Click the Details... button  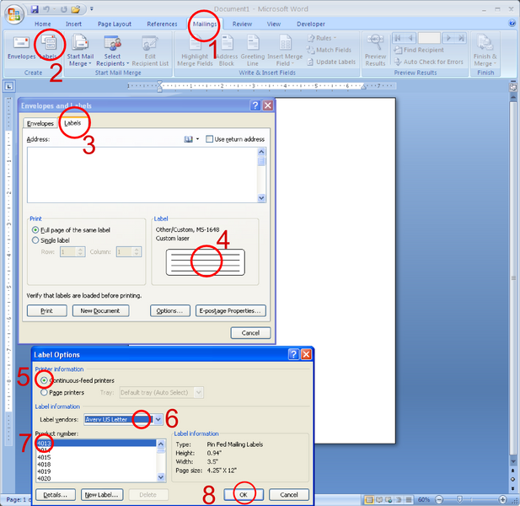56,495
